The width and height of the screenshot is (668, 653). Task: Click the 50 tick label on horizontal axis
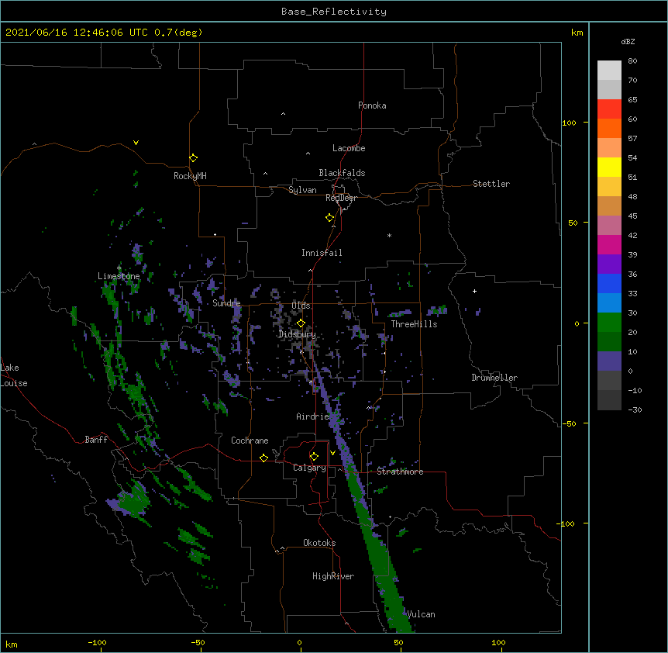398,642
